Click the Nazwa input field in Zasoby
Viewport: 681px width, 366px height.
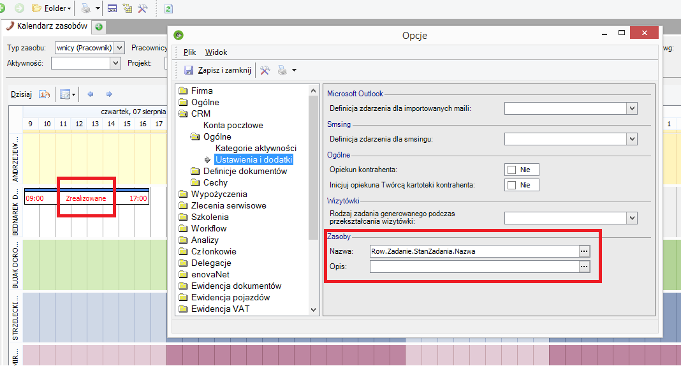[x=474, y=251]
